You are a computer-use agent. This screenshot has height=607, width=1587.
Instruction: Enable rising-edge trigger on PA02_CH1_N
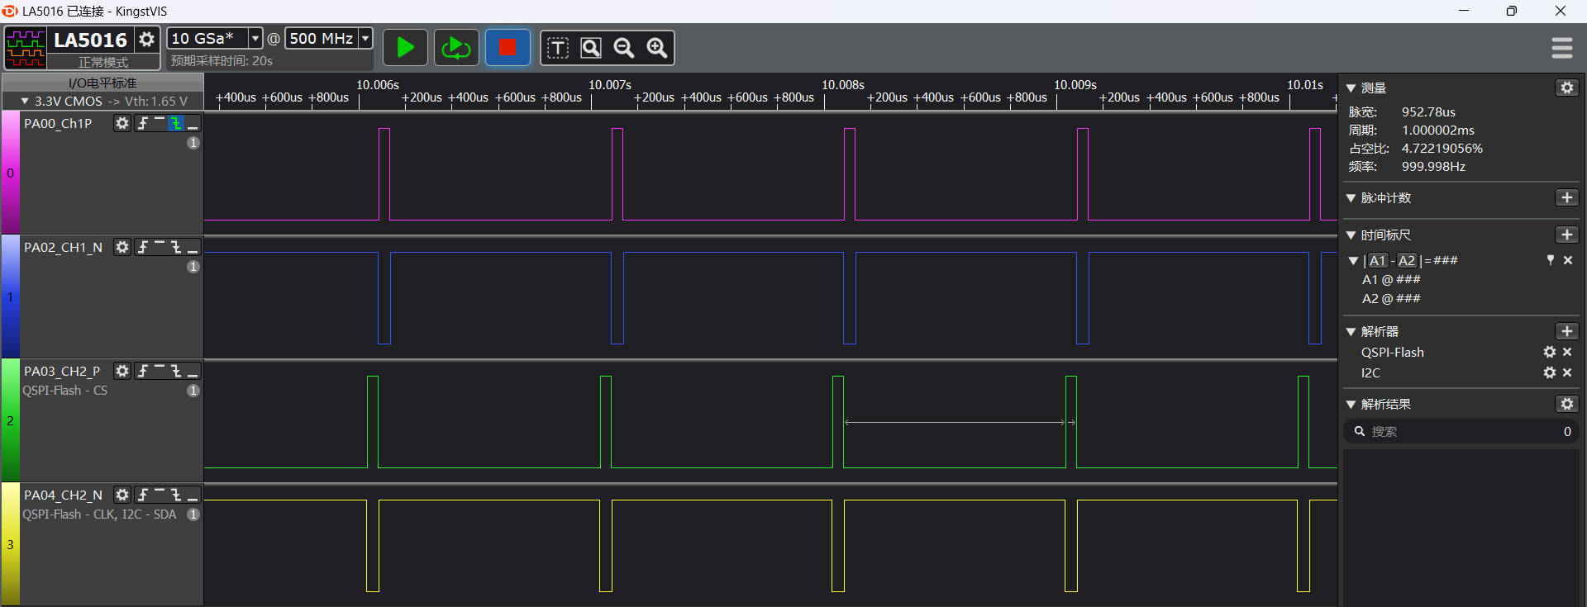coord(143,247)
